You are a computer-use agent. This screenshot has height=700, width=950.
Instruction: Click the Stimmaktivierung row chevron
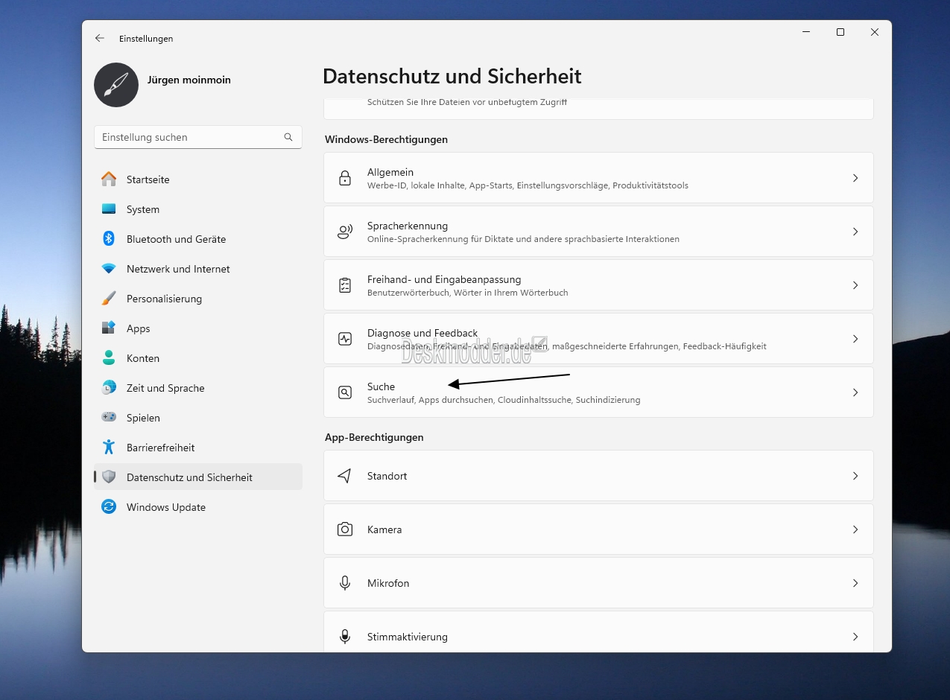tap(855, 637)
